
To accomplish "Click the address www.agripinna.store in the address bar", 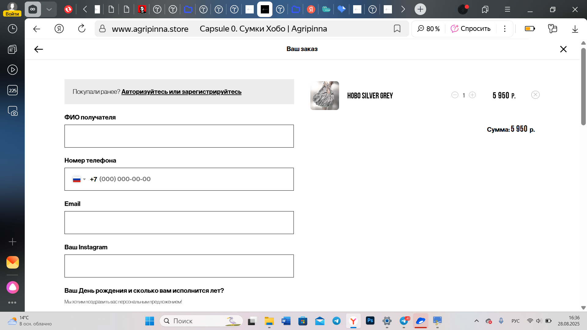I will pyautogui.click(x=150, y=29).
